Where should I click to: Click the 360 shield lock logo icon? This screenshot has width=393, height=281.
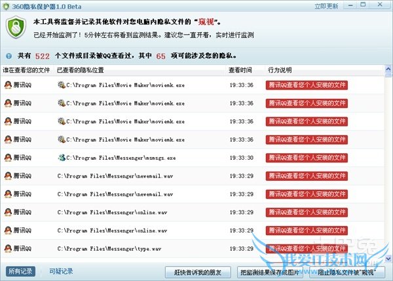pos(16,28)
